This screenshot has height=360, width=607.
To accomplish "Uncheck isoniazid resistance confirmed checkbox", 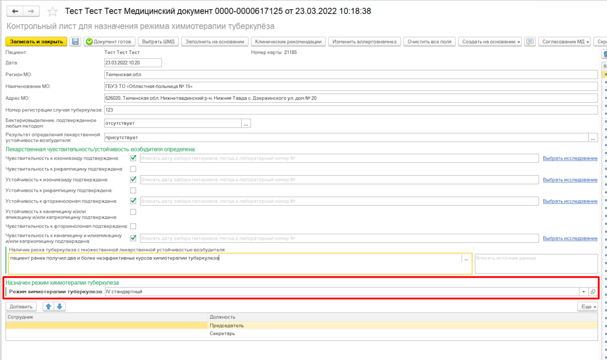I will (x=133, y=179).
